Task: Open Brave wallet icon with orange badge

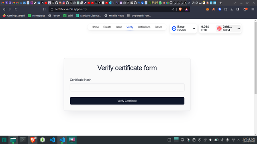Action: (x=245, y=9)
